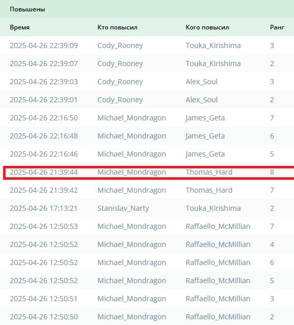Click James_Geta in the 22:16:48 row
The height and width of the screenshot is (325, 294).
(205, 136)
